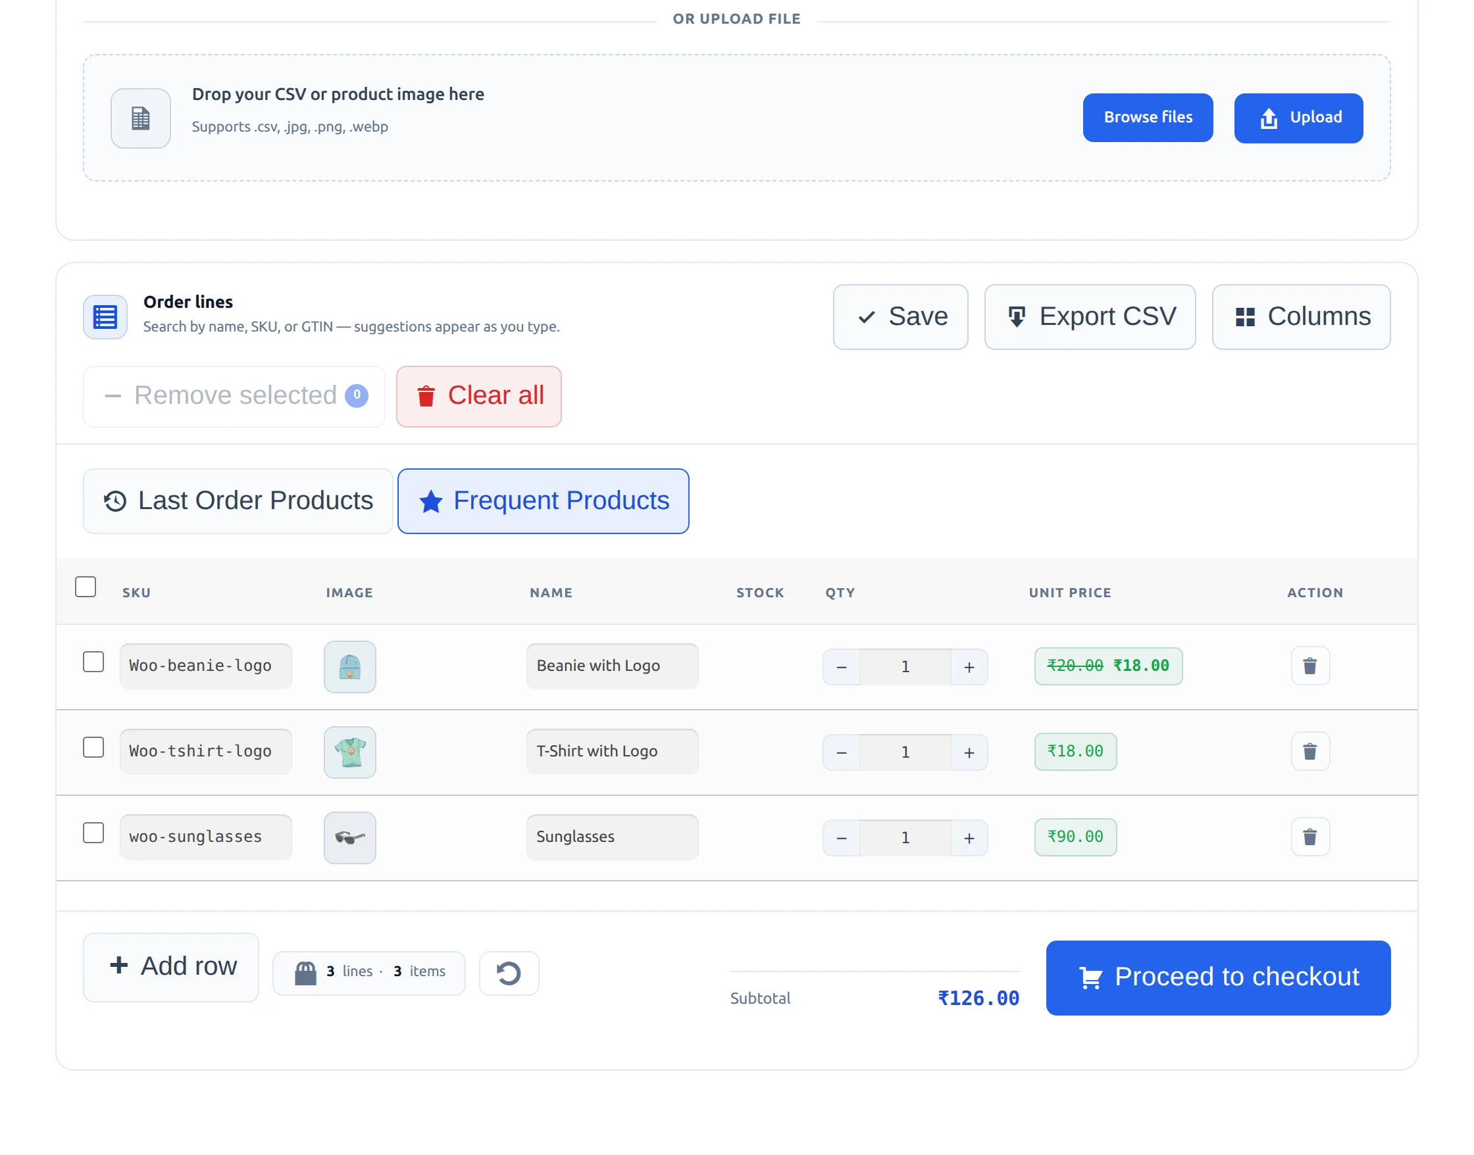Click the ₹18.00 T-Shirt unit price
Image resolution: width=1474 pixels, height=1155 pixels.
coord(1075,751)
